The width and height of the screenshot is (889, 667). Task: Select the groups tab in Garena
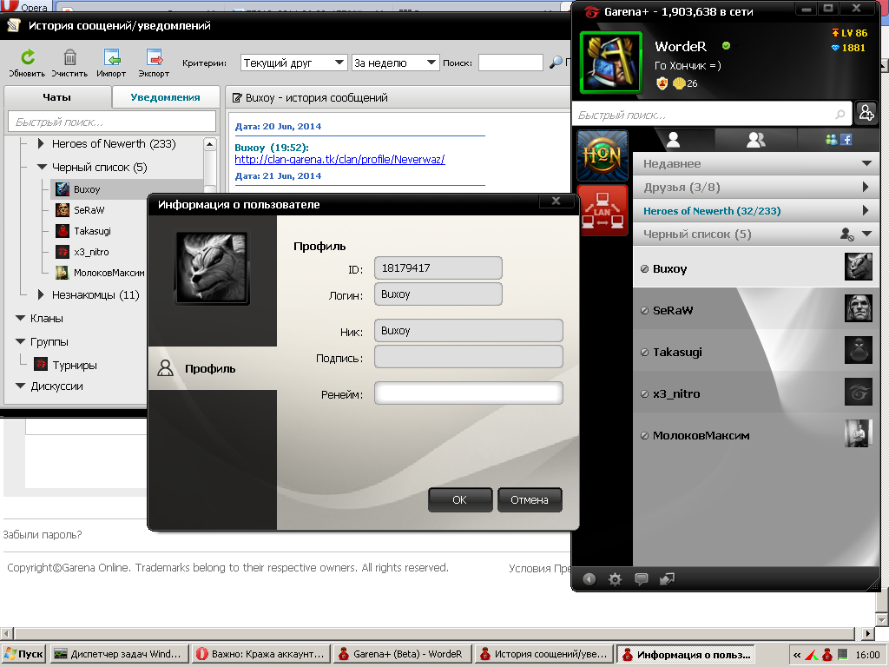tap(756, 140)
